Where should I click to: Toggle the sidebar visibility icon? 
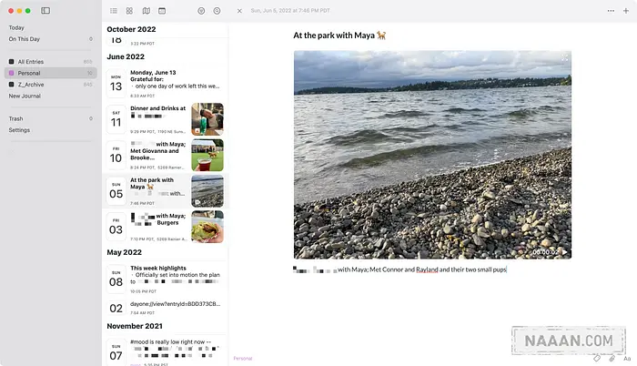coord(45,10)
